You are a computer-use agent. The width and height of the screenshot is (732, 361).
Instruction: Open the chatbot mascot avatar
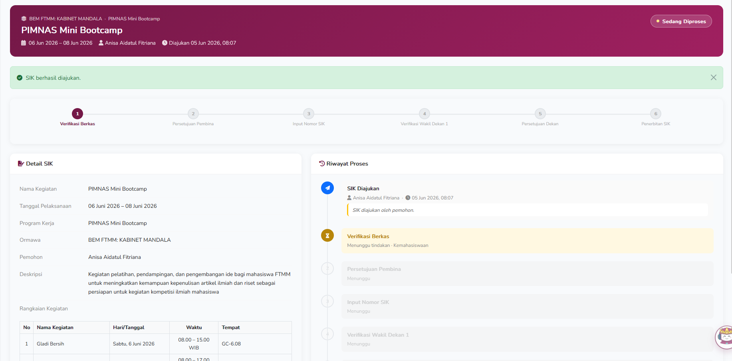pyautogui.click(x=724, y=337)
